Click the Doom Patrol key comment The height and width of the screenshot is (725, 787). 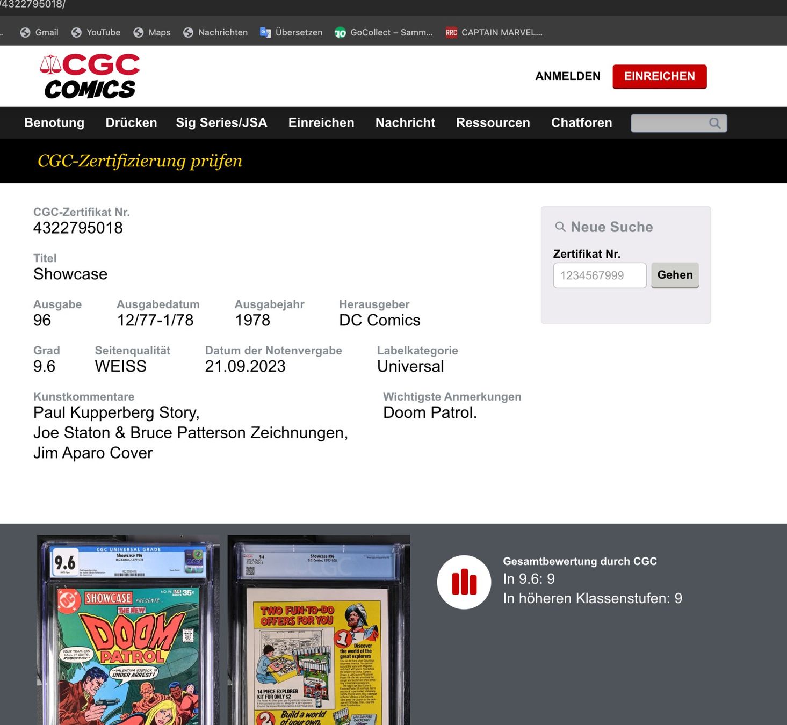coord(430,412)
